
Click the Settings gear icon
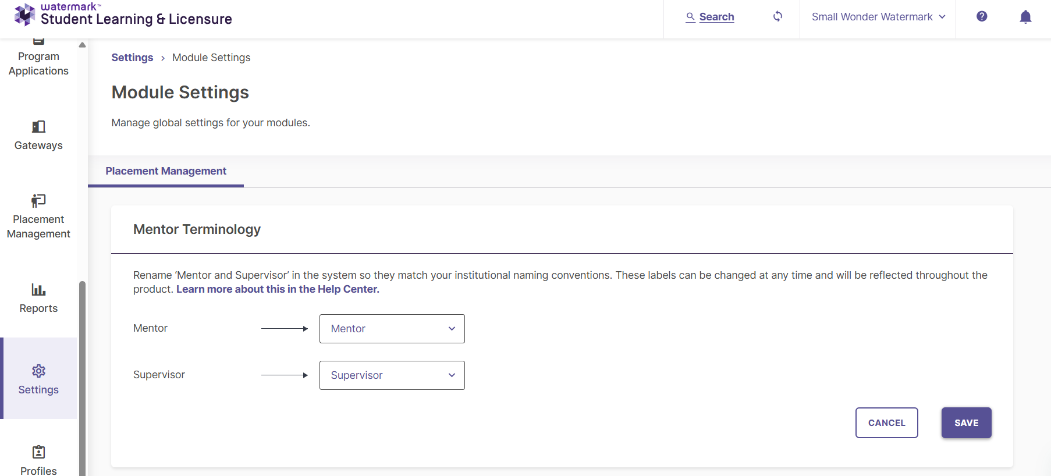coord(38,371)
